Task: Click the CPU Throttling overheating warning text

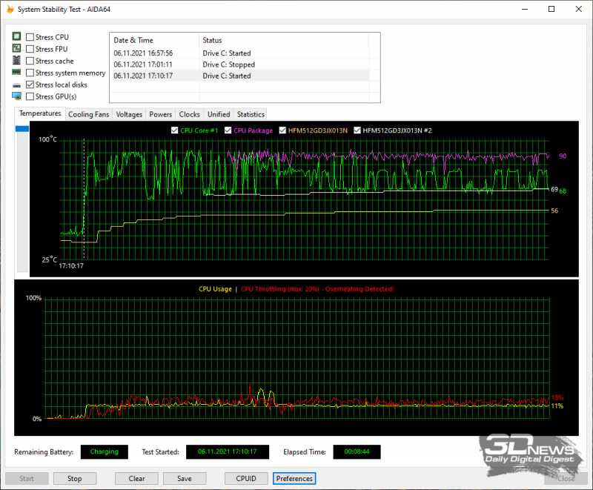Action: point(317,289)
